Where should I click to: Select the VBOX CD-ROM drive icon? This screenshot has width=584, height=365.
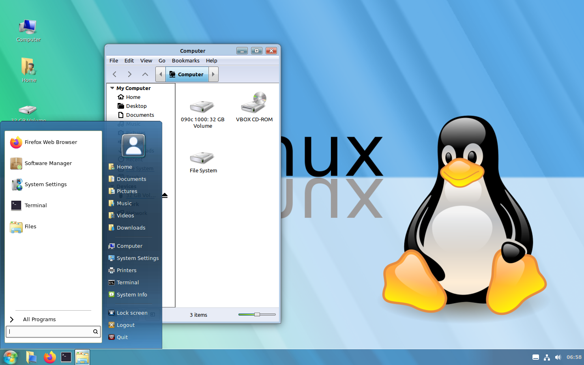pos(254,107)
